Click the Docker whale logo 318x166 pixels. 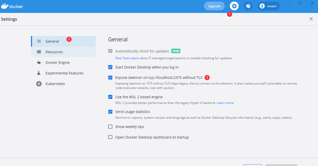tap(5, 6)
